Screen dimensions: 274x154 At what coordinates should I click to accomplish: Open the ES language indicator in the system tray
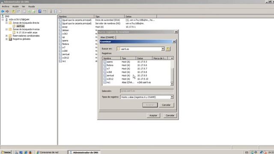point(247,152)
